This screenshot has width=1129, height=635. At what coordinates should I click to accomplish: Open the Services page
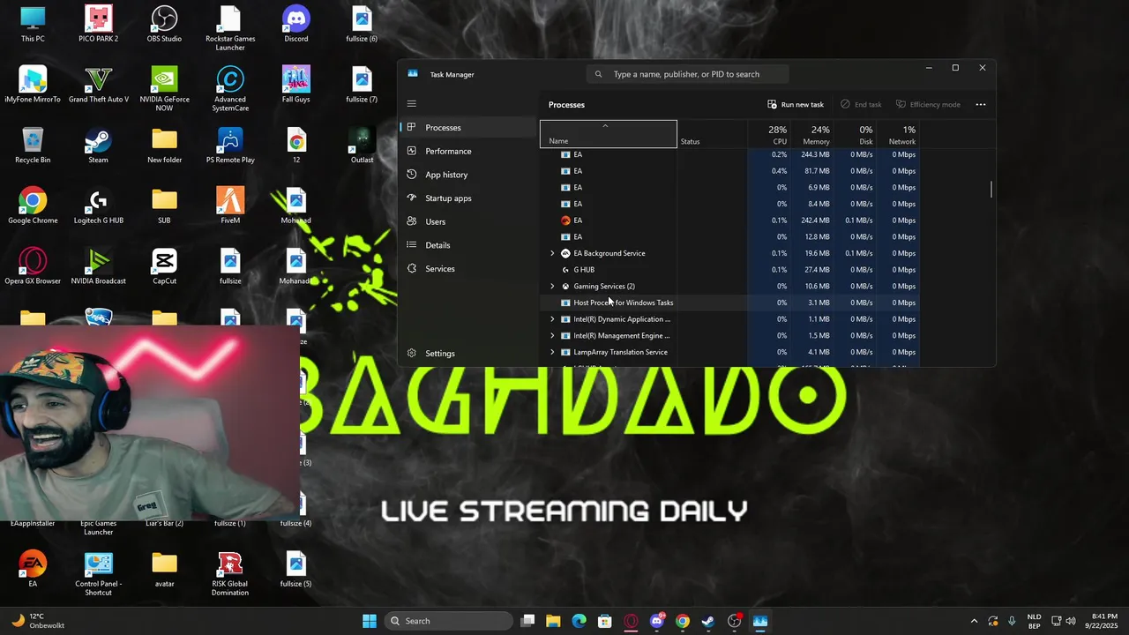tap(467, 269)
